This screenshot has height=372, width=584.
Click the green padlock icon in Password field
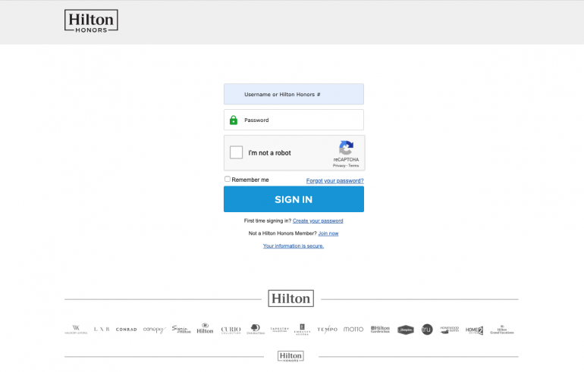(x=234, y=120)
